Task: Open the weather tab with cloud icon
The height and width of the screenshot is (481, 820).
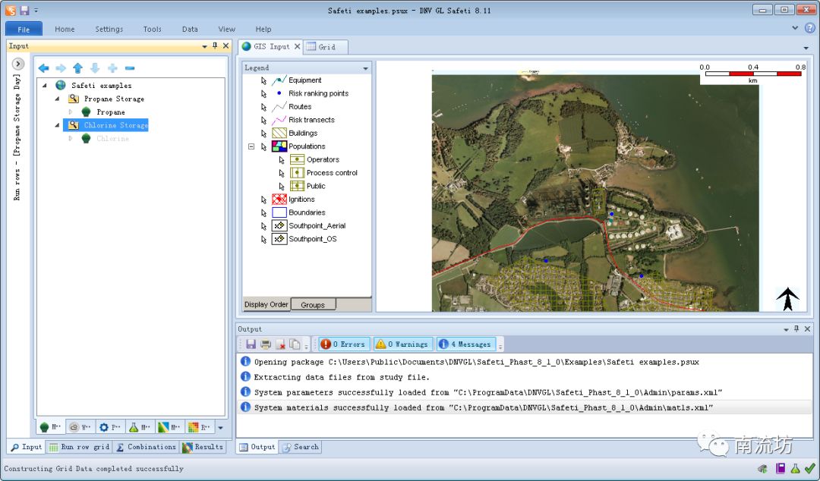Action: pyautogui.click(x=78, y=427)
